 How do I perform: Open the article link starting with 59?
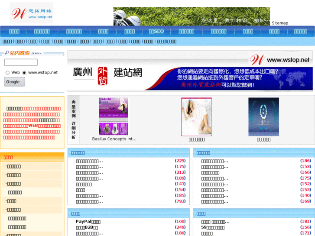pyautogui.click(x=213, y=227)
